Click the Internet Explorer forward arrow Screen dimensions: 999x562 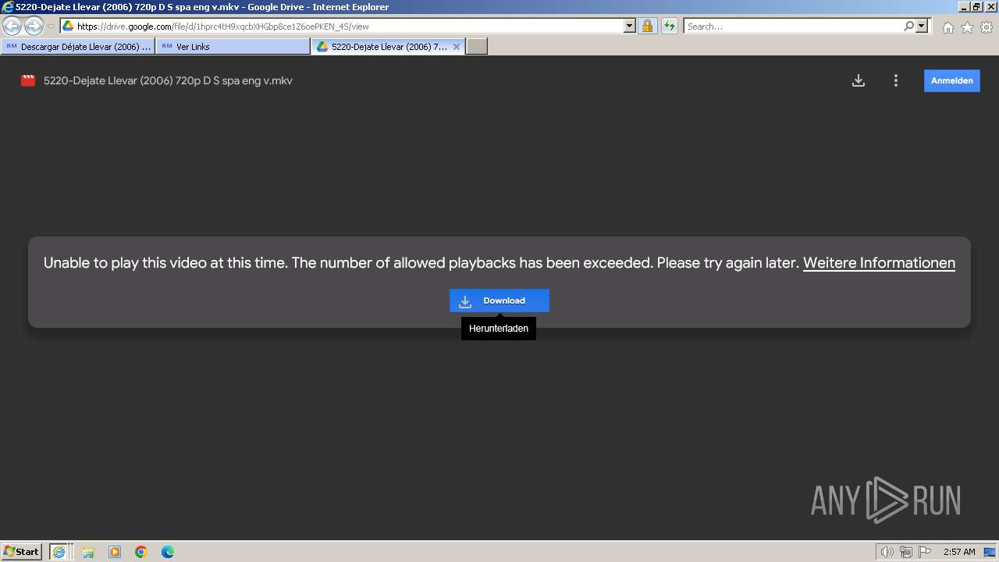34,27
